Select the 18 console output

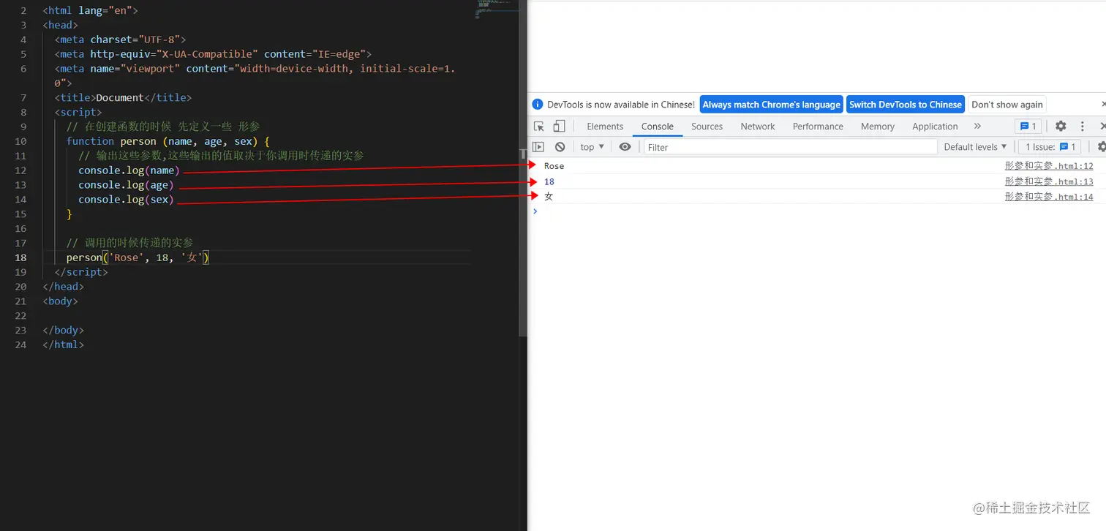tap(549, 181)
